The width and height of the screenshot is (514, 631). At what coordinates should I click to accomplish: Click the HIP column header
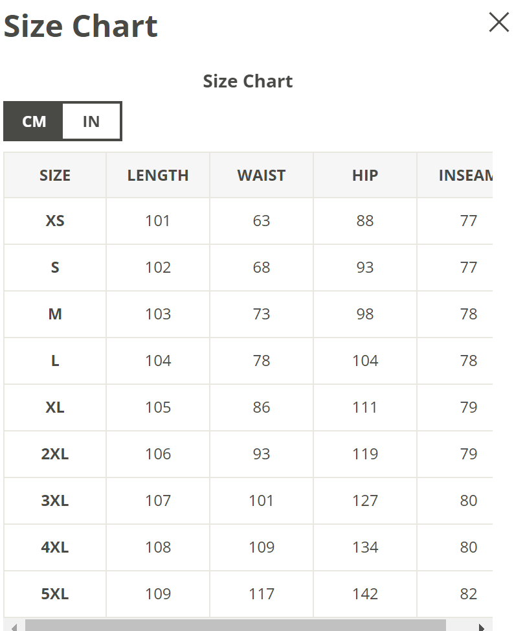click(x=365, y=176)
